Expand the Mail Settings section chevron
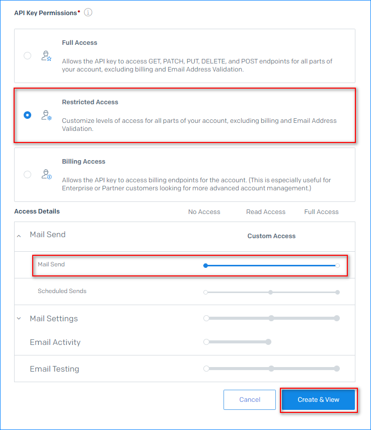 pos(19,318)
